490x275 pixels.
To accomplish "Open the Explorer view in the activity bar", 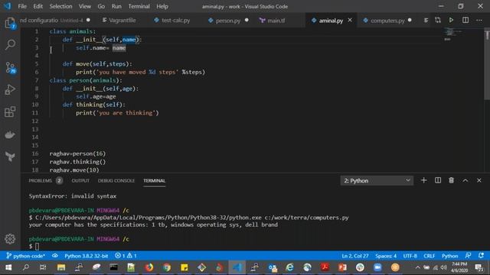I will 10,23.
